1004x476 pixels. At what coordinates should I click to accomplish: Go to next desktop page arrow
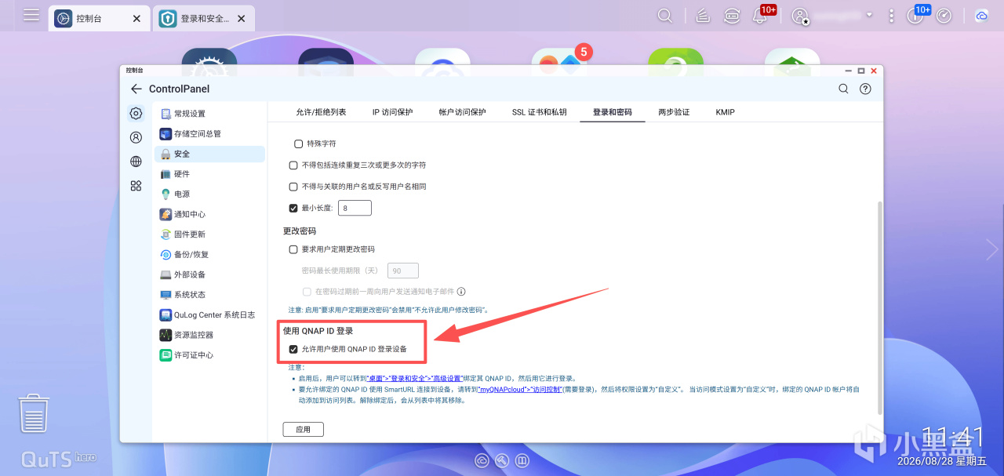tap(992, 249)
